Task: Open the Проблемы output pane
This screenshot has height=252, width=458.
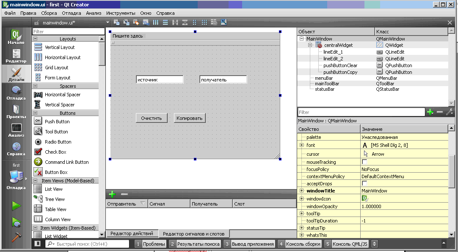Action: click(151, 244)
